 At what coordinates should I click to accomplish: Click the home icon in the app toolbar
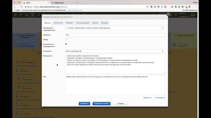point(15,15)
